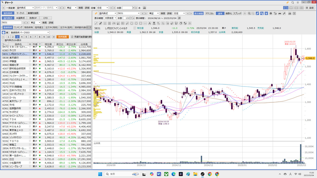
Task: Click the star favorites icon above the watchlist
Action: point(7,32)
